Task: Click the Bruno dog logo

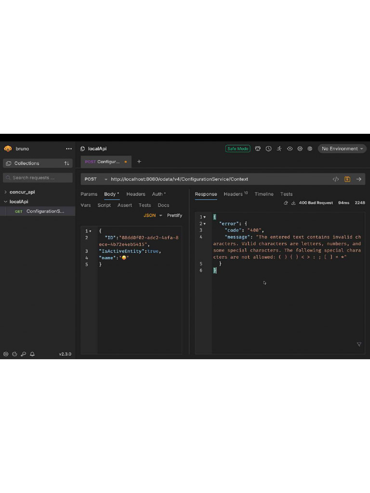Action: [x=8, y=149]
